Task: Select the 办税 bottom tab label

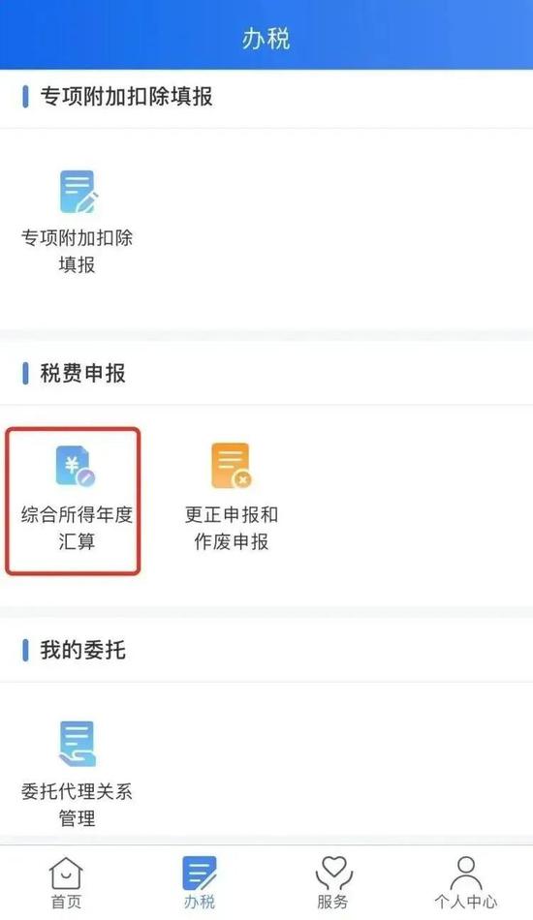Action: [x=200, y=902]
